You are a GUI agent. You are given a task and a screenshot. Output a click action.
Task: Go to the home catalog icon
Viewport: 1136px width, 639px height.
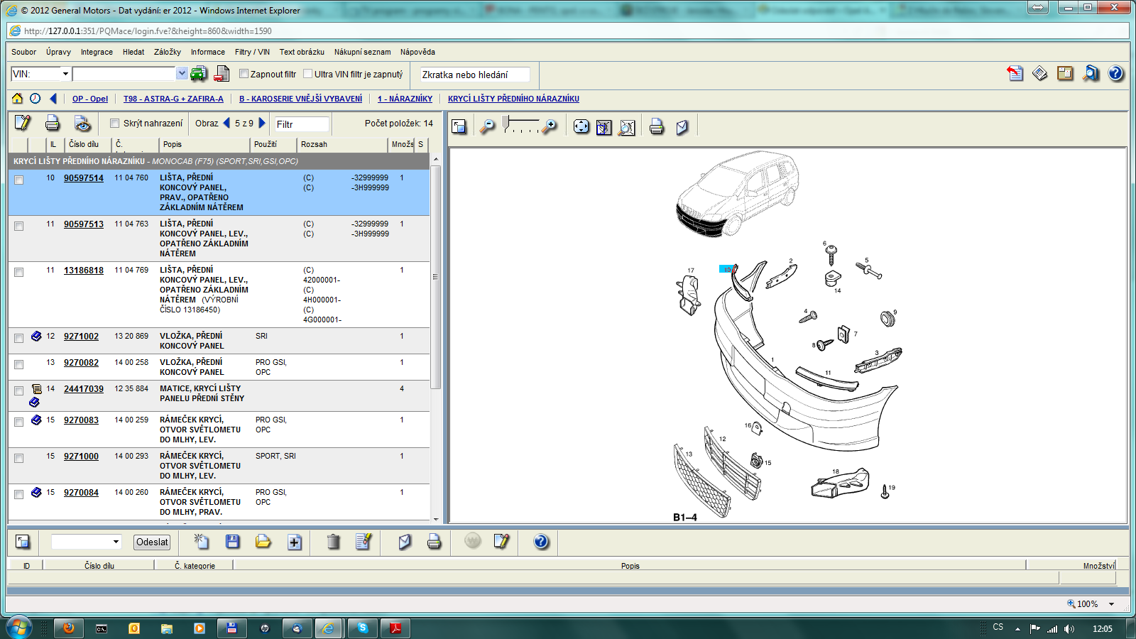pos(17,99)
